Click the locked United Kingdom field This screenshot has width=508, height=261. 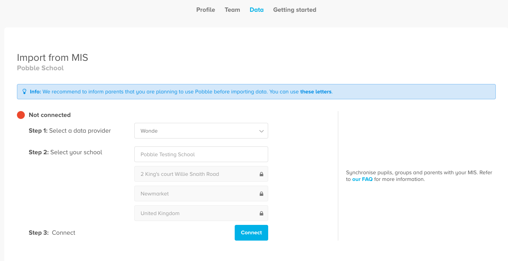click(x=201, y=213)
